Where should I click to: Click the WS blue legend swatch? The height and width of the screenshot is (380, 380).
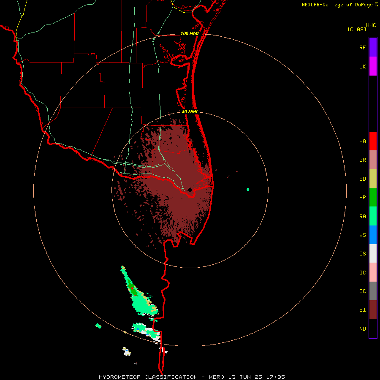373,235
